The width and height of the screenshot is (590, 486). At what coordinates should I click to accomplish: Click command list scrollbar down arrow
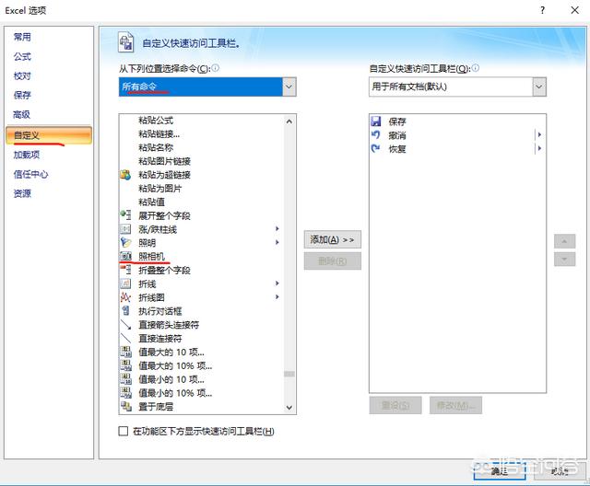pyautogui.click(x=289, y=408)
